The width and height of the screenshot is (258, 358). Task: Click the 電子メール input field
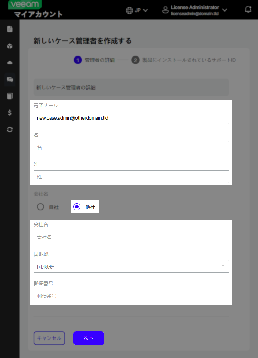[x=131, y=118]
